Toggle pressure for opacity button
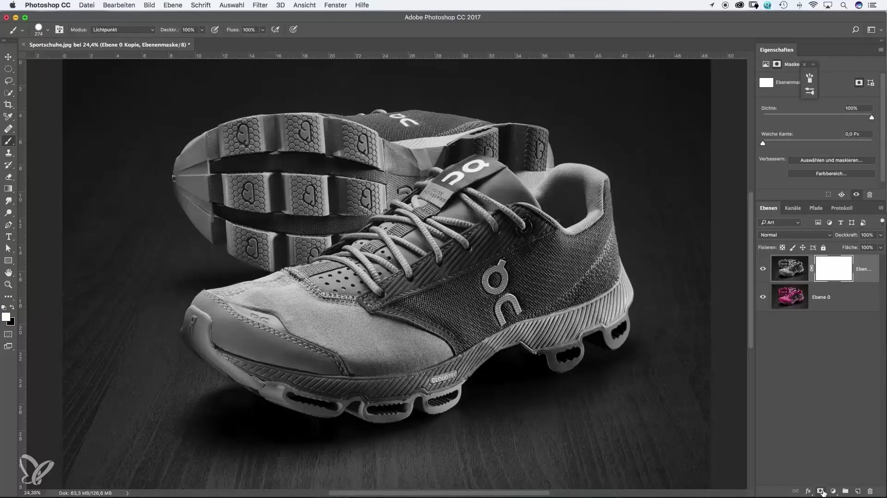Screen dimensions: 887x498 point(215,30)
